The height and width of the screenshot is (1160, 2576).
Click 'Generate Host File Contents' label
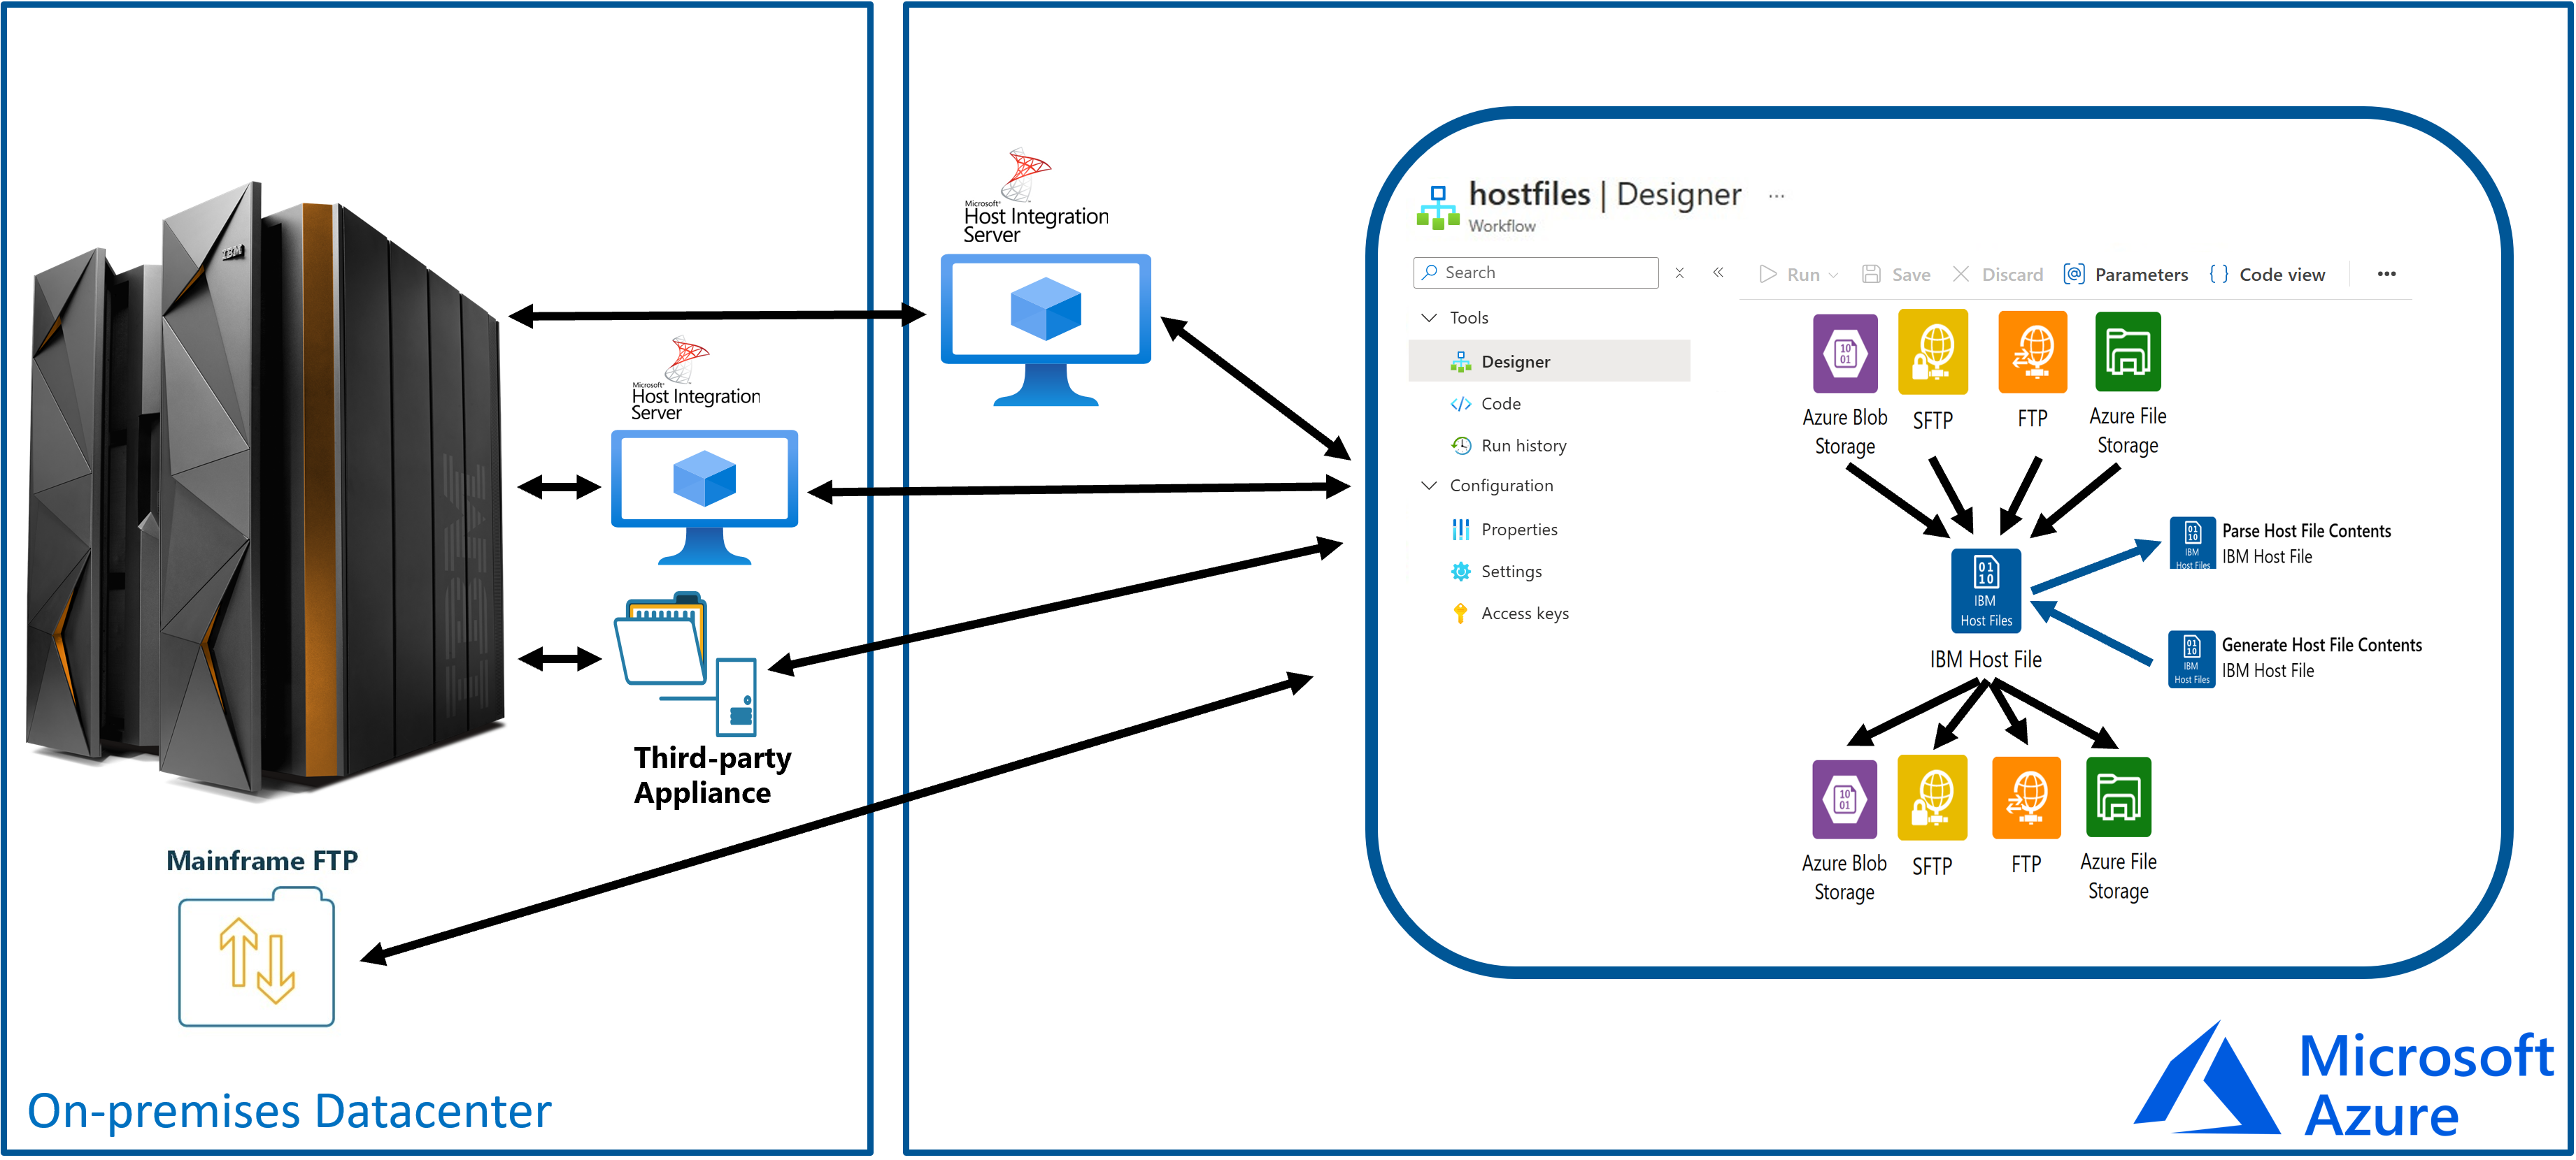(x=2321, y=644)
